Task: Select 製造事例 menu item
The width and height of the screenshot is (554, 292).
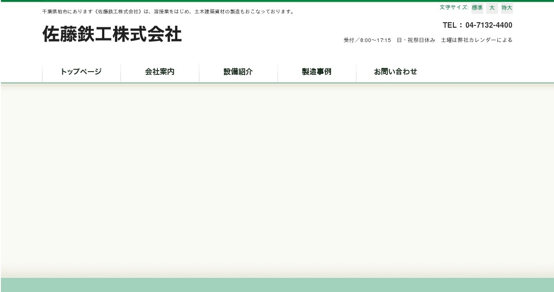Action: (x=317, y=72)
